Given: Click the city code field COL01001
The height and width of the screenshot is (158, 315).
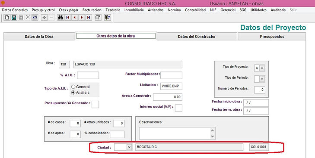Looking at the screenshot, I should [x=259, y=147].
